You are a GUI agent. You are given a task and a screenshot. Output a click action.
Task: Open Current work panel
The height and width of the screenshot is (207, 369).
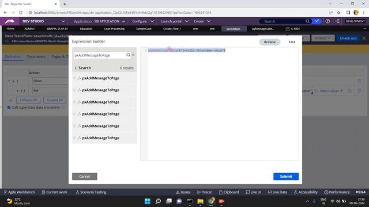click(54, 192)
